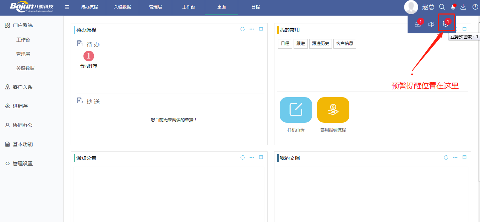This screenshot has height=222, width=480.
Task: Click the power logout icon
Action: coord(475,6)
